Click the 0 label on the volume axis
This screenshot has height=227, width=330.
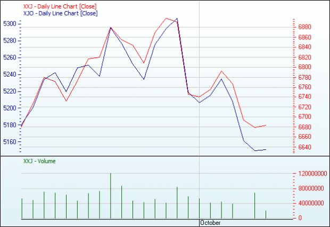click(300, 218)
